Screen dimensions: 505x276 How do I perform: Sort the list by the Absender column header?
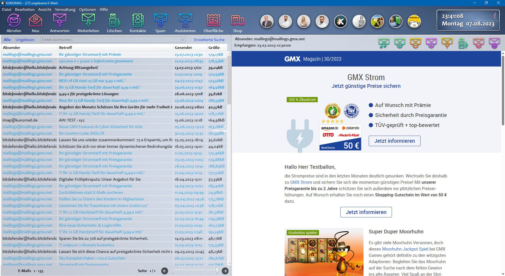click(x=29, y=48)
